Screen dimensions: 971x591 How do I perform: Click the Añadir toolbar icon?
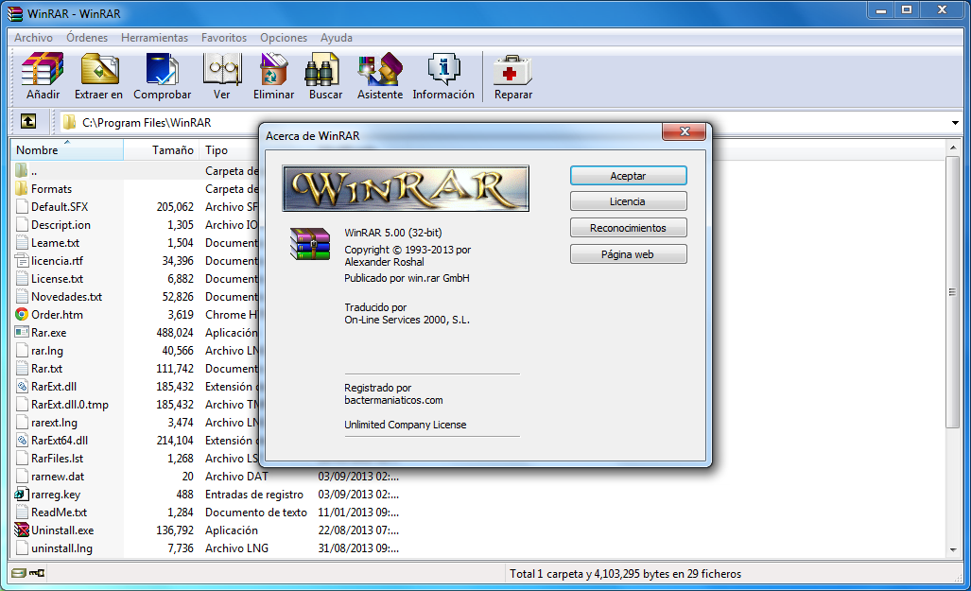(x=43, y=69)
